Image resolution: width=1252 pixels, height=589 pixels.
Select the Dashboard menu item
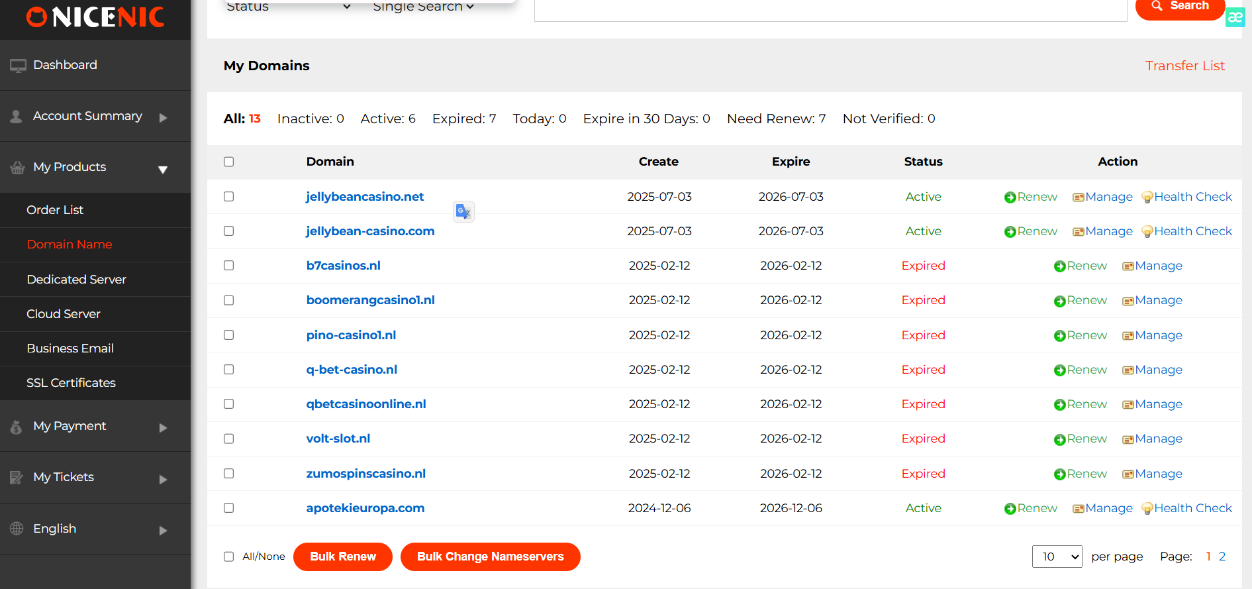click(95, 65)
